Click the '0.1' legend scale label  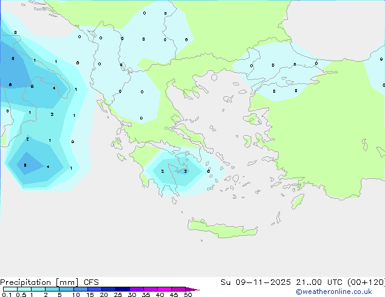(7, 295)
